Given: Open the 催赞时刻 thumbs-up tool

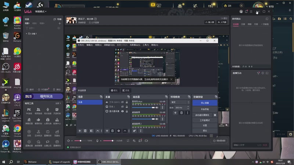Looking at the screenshot, I should 39,121.
